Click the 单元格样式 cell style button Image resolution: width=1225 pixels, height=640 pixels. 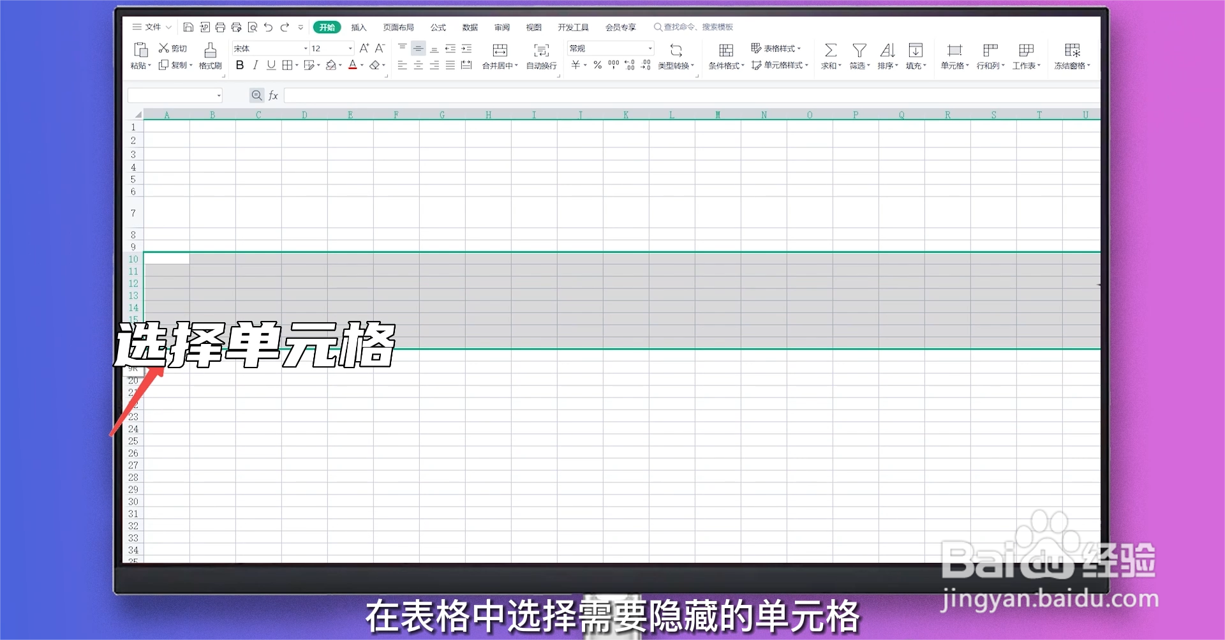click(x=780, y=65)
